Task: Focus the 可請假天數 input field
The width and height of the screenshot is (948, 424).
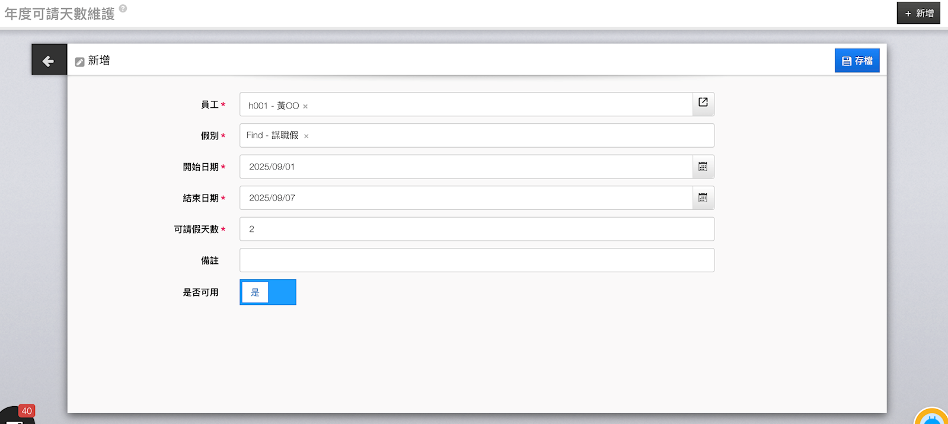Action: (x=477, y=229)
